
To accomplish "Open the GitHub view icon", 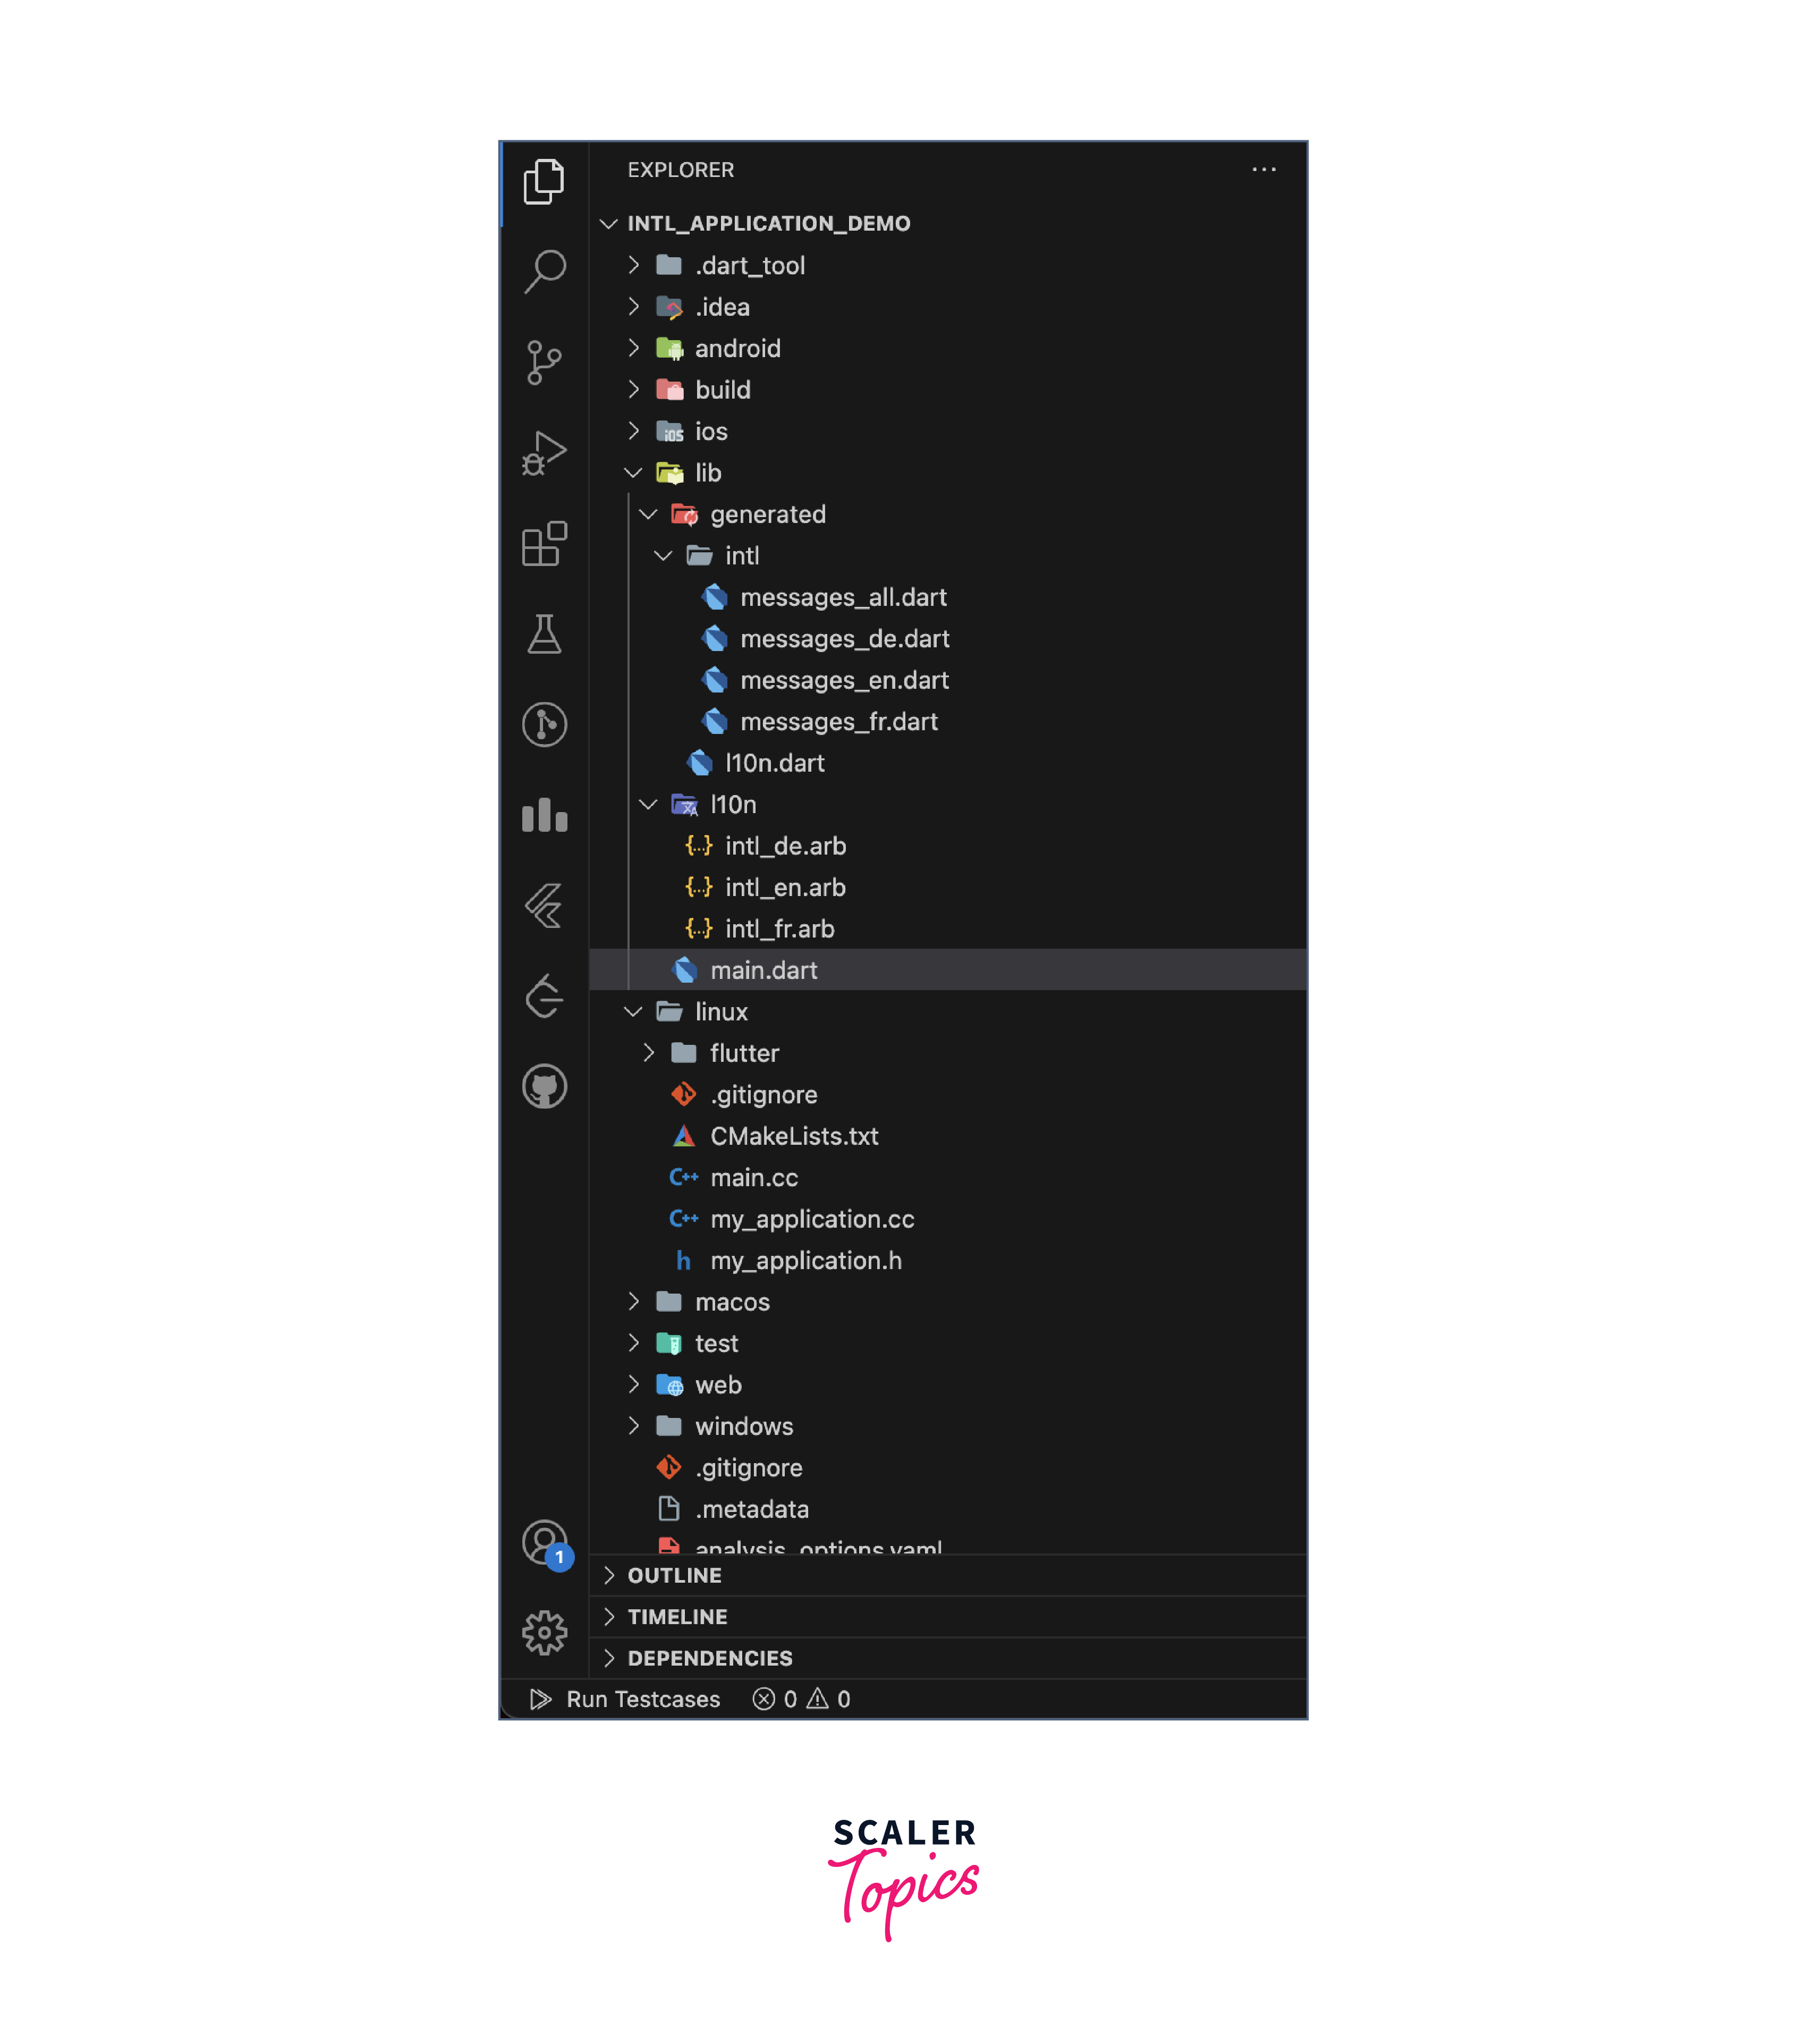I will pos(544,1087).
